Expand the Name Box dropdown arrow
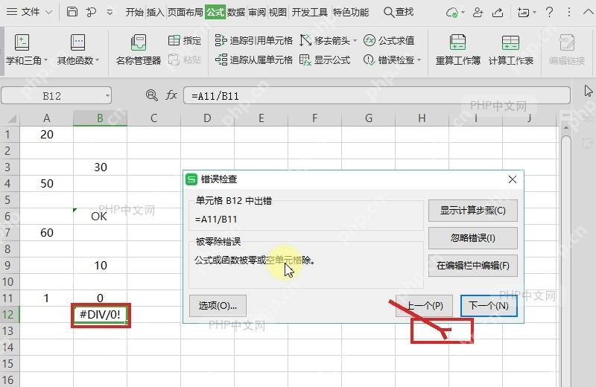The width and height of the screenshot is (596, 387). pos(107,96)
